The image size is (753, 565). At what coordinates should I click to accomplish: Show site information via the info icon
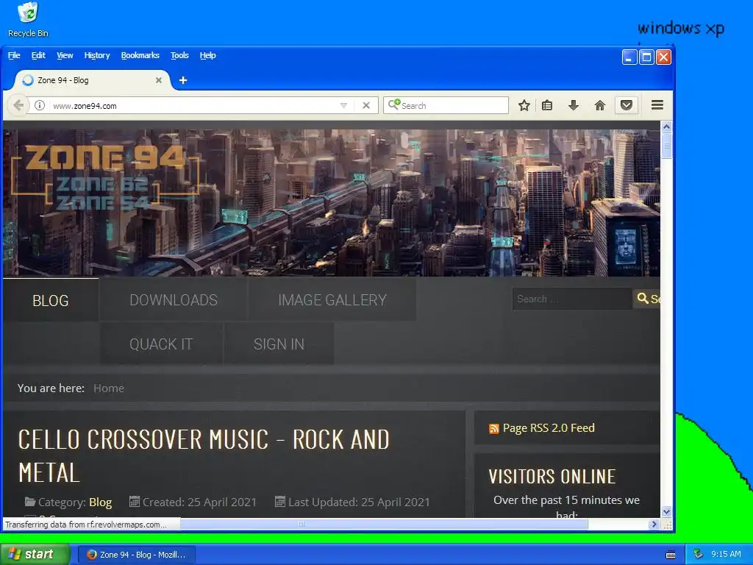click(x=40, y=105)
